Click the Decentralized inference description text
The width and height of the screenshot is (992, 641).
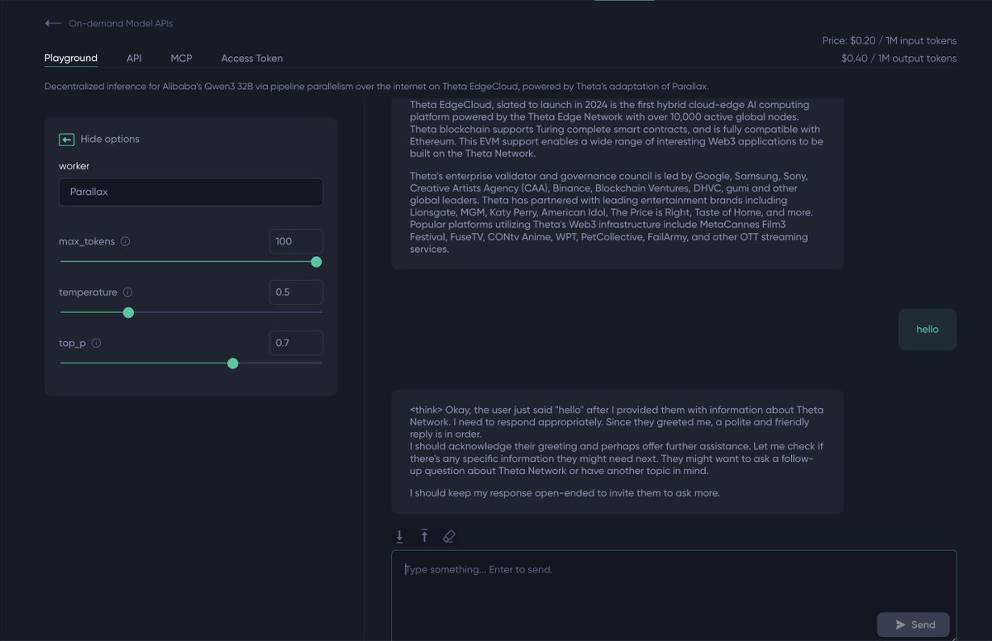376,87
